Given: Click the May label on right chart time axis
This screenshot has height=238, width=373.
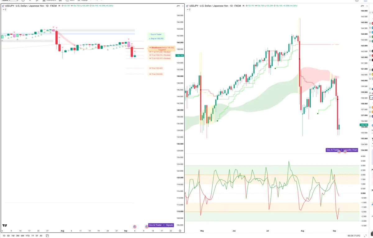Looking at the screenshot, I should (202, 231).
